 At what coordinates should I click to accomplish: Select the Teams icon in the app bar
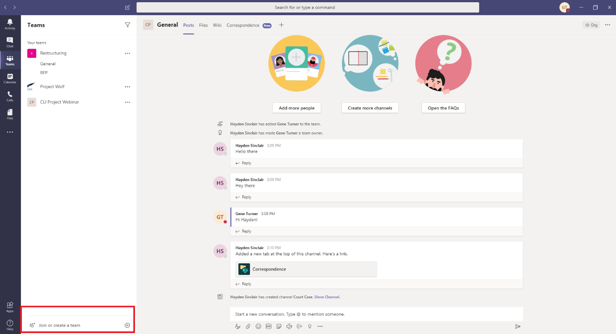pyautogui.click(x=10, y=60)
